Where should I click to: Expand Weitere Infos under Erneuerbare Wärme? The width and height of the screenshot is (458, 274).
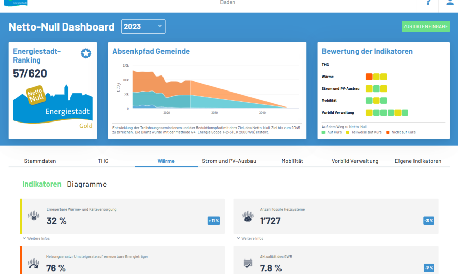coord(36,238)
